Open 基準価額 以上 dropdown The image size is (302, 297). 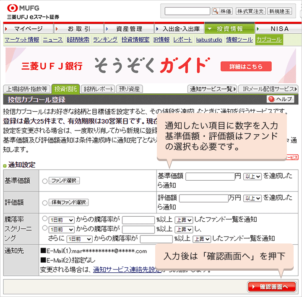coord(253,177)
